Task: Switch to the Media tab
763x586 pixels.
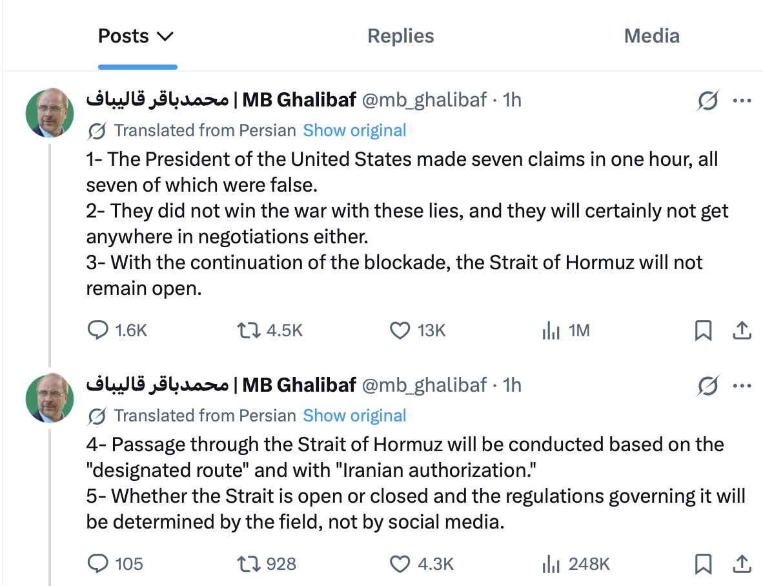Action: 651,36
